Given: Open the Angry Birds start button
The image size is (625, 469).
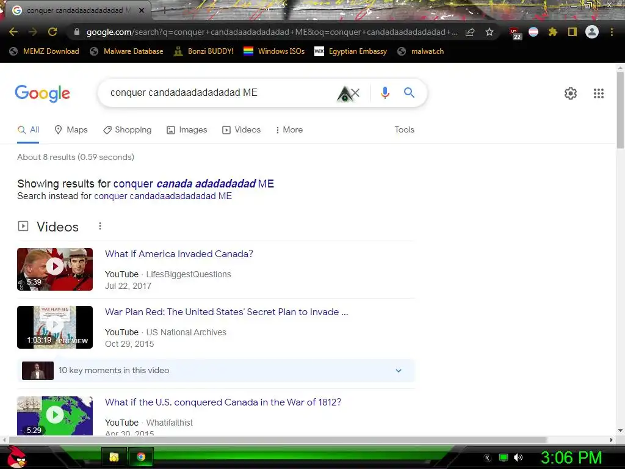Looking at the screenshot, I should pos(16,457).
